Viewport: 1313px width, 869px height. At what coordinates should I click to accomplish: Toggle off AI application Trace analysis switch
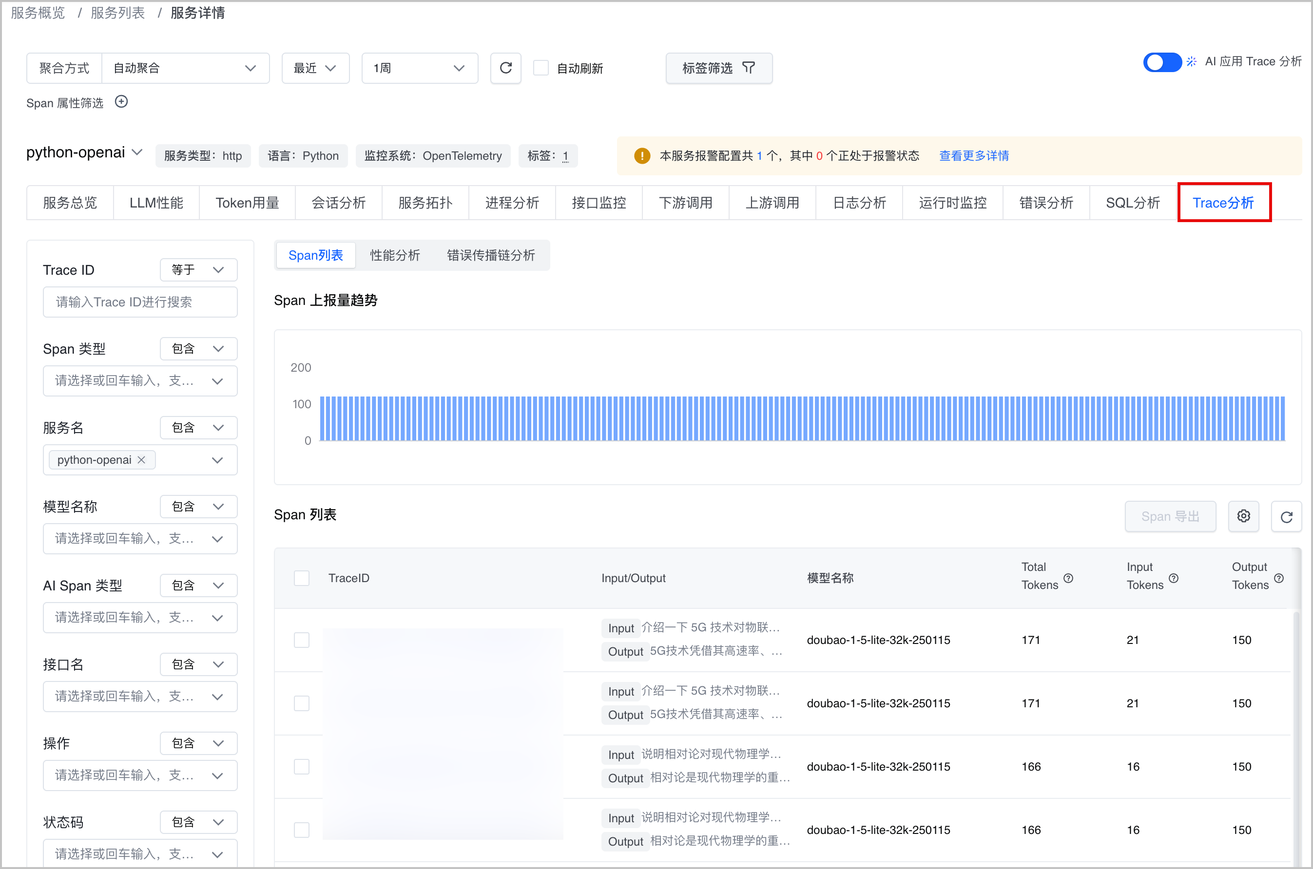click(x=1161, y=62)
